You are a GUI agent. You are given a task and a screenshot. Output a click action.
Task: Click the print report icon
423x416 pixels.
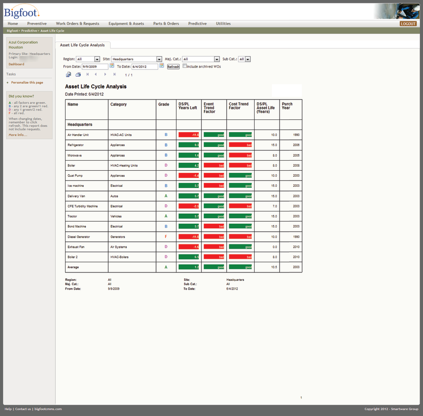click(x=78, y=74)
